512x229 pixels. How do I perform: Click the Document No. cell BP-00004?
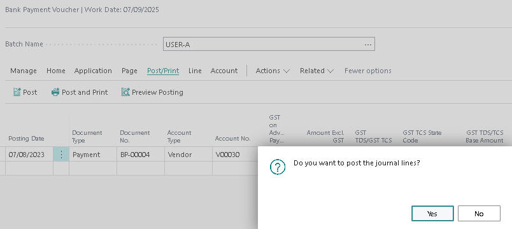[141, 155]
